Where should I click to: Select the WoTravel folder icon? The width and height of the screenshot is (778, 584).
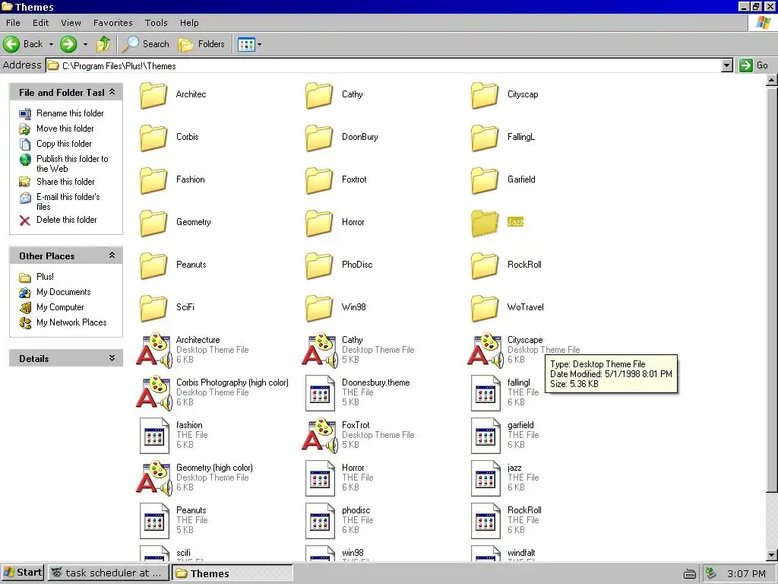coord(485,308)
